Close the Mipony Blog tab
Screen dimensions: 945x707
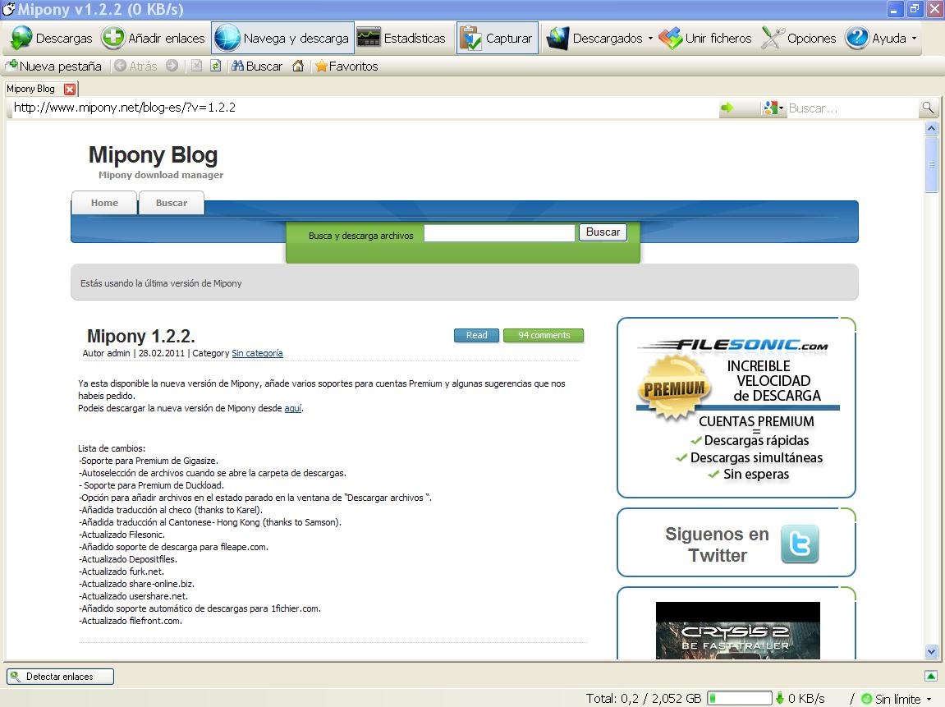70,90
